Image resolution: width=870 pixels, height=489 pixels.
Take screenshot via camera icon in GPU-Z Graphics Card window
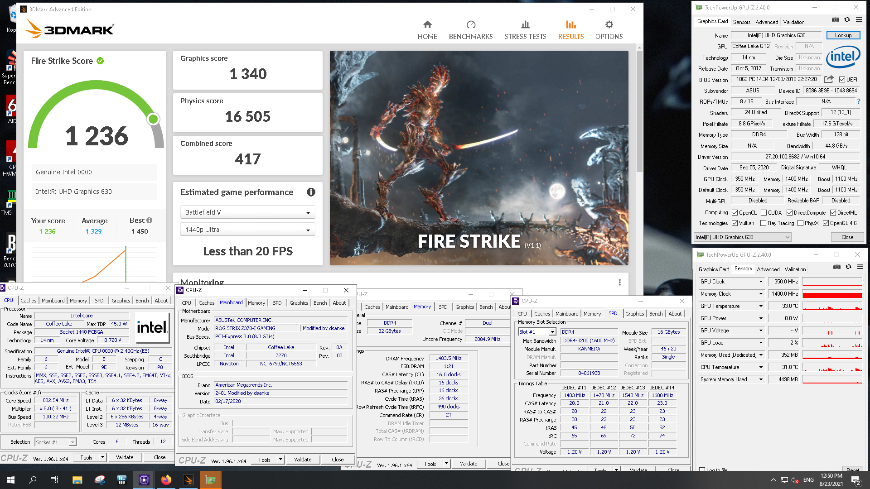pyautogui.click(x=836, y=20)
